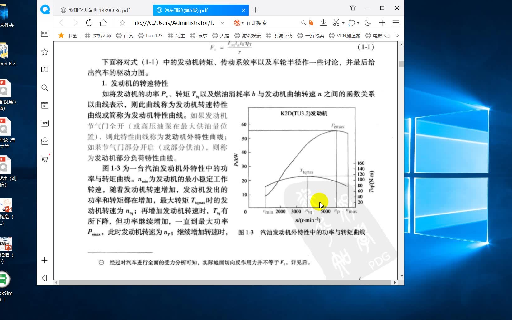The height and width of the screenshot is (320, 512).
Task: Click the address bar URL field
Action: pos(173,23)
